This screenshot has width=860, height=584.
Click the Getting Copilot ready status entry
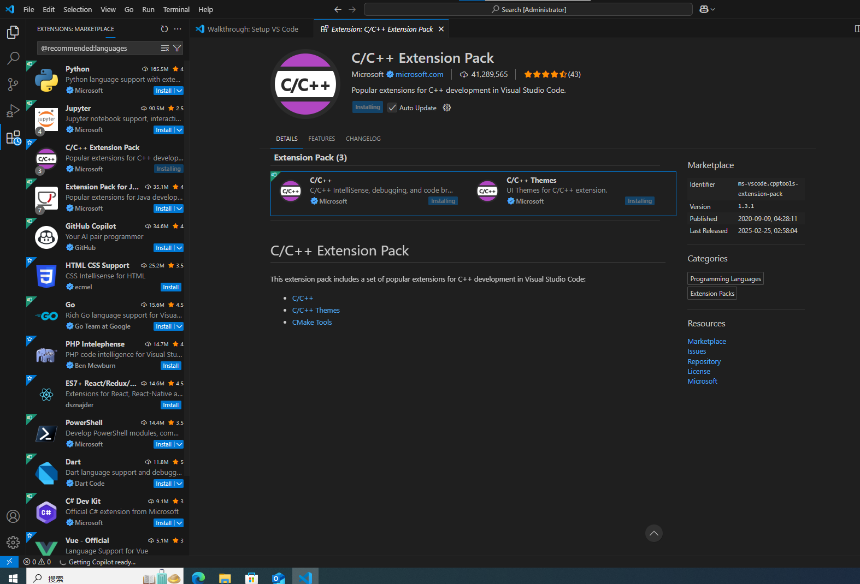click(x=98, y=562)
